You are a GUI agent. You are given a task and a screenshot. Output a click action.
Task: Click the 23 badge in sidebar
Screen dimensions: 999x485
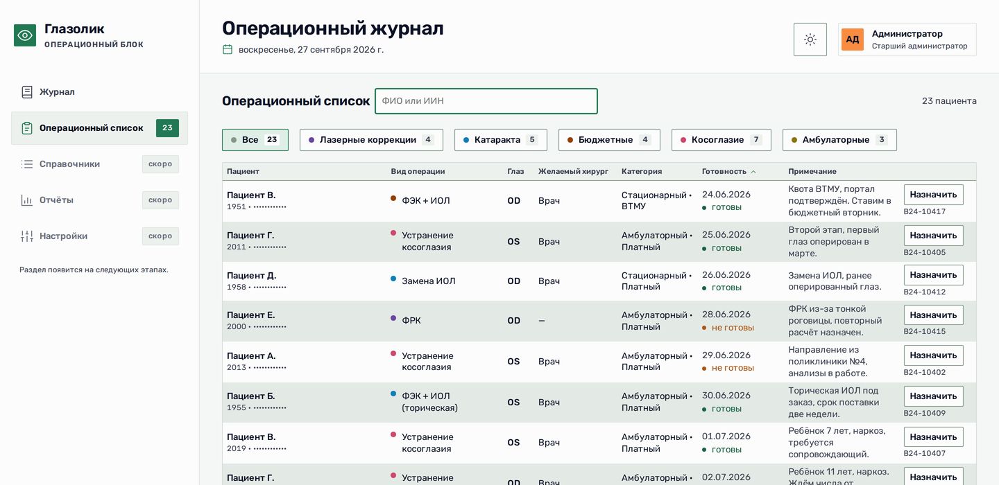167,128
